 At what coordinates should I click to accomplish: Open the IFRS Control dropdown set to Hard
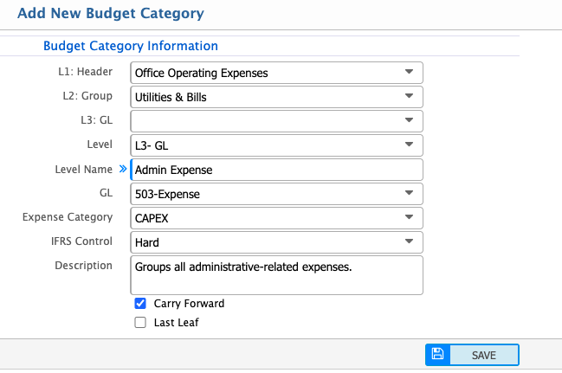tap(276, 242)
